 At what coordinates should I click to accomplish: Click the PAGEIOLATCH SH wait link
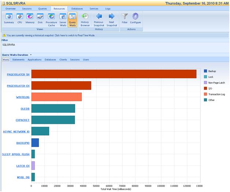(x=18, y=75)
